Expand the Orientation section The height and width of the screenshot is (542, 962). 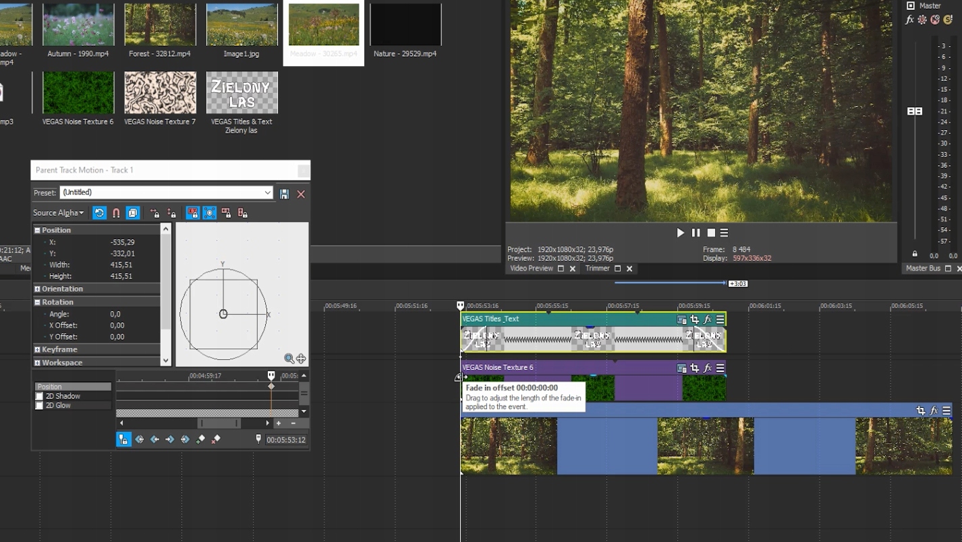point(38,289)
